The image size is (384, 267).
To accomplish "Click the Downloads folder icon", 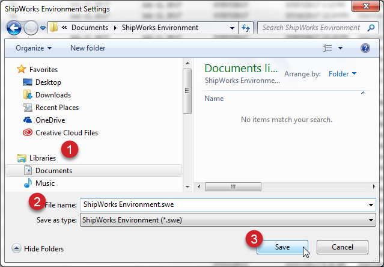I will [28, 94].
